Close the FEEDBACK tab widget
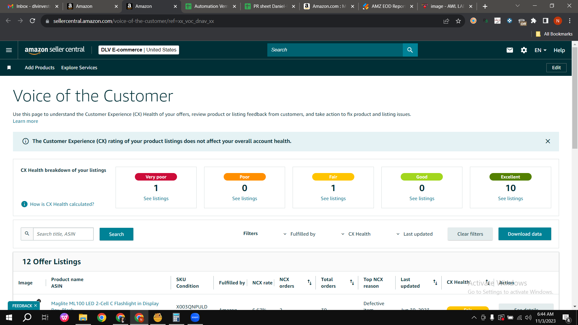The width and height of the screenshot is (578, 325). [x=36, y=305]
